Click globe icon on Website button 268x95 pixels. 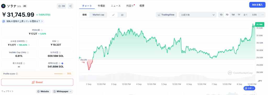[x=38, y=92]
